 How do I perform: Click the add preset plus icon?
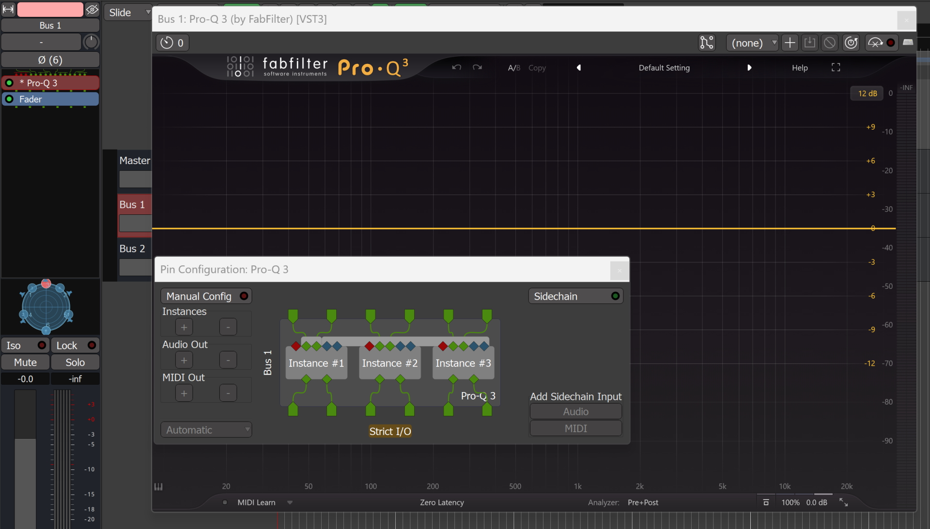pos(790,43)
